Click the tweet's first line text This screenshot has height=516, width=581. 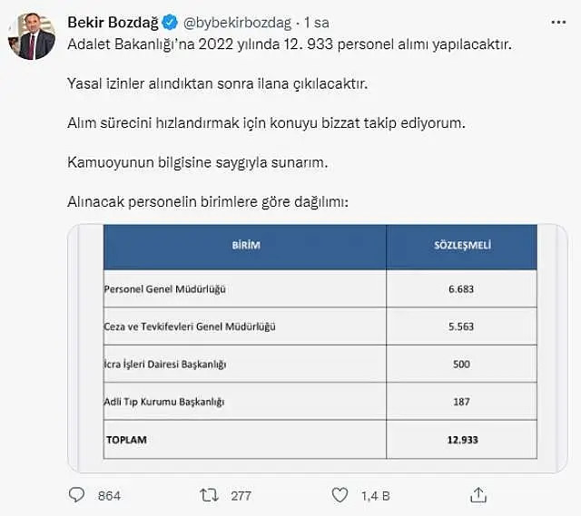click(290, 44)
